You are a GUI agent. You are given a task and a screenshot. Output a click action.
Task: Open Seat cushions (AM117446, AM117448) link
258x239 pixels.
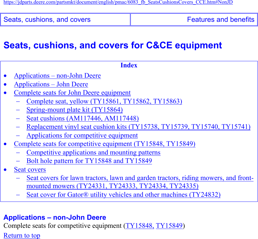coord(83,119)
